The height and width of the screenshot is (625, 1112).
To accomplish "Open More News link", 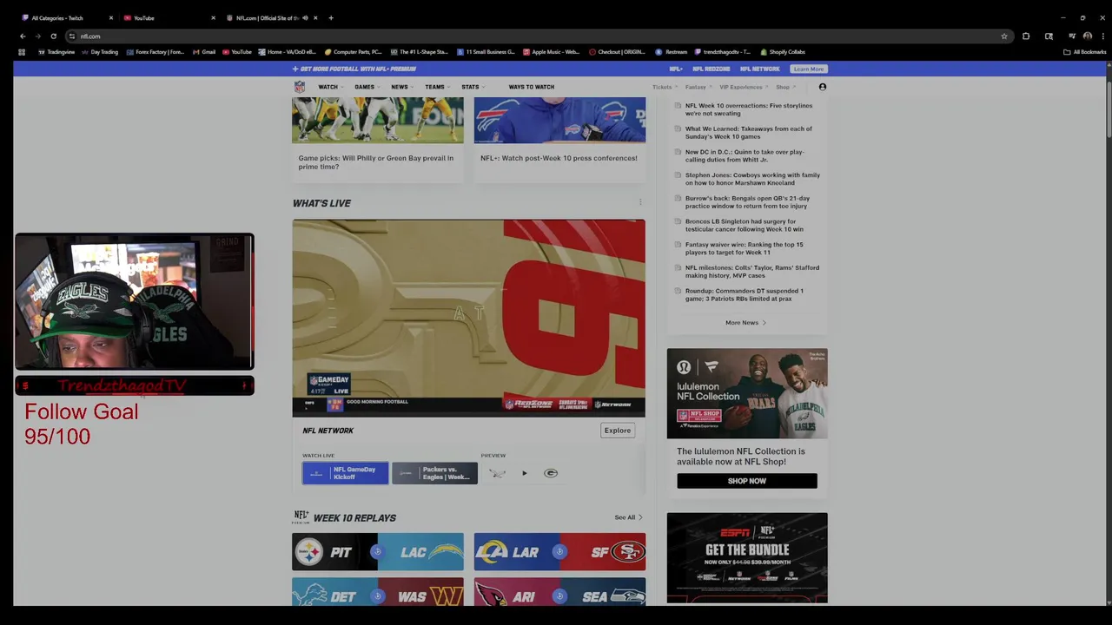I will 745,323.
